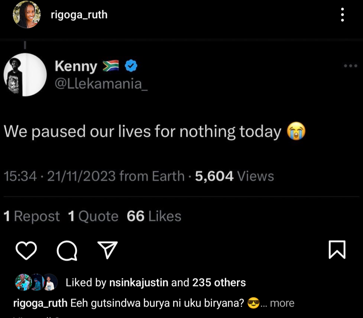The image size is (363, 318).
Task: Share post via paper plane icon
Action: pyautogui.click(x=107, y=250)
